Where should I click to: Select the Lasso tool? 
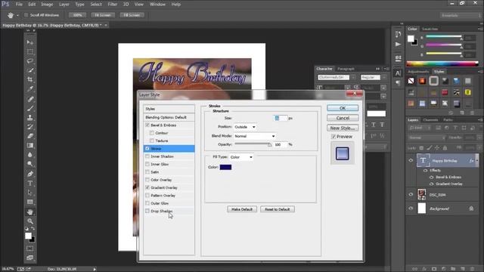pyautogui.click(x=30, y=60)
